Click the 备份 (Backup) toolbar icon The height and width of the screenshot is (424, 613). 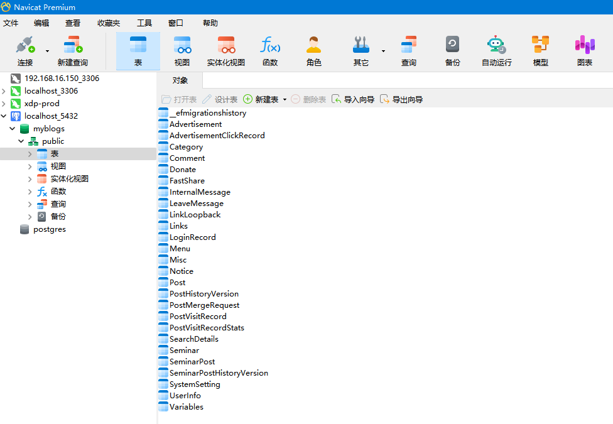[x=452, y=50]
